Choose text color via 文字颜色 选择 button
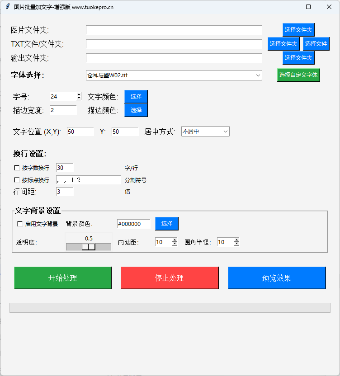 tap(136, 97)
